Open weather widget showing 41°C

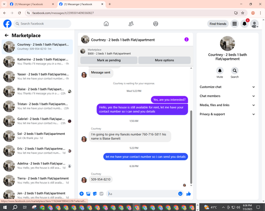pos(210,207)
